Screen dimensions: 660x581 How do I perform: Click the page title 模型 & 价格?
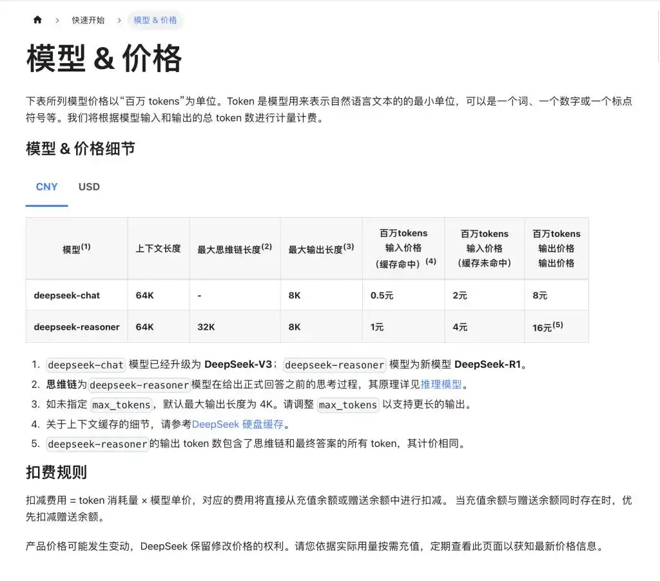(x=103, y=59)
